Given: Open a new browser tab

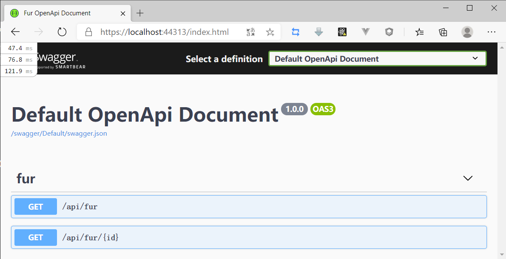Looking at the screenshot, I should [x=140, y=13].
